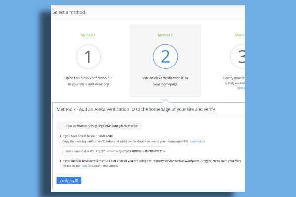The width and height of the screenshot is (296, 197).
Task: Click the green Method 1 label
Action: pos(88,35)
